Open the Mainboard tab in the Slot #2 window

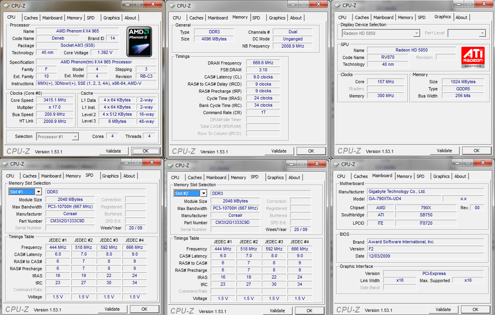[216, 178]
